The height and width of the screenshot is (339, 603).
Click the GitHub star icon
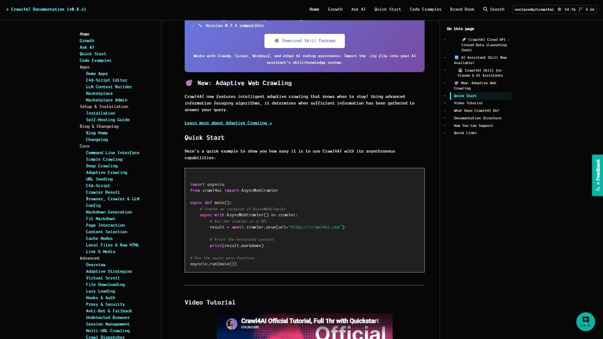point(559,9)
